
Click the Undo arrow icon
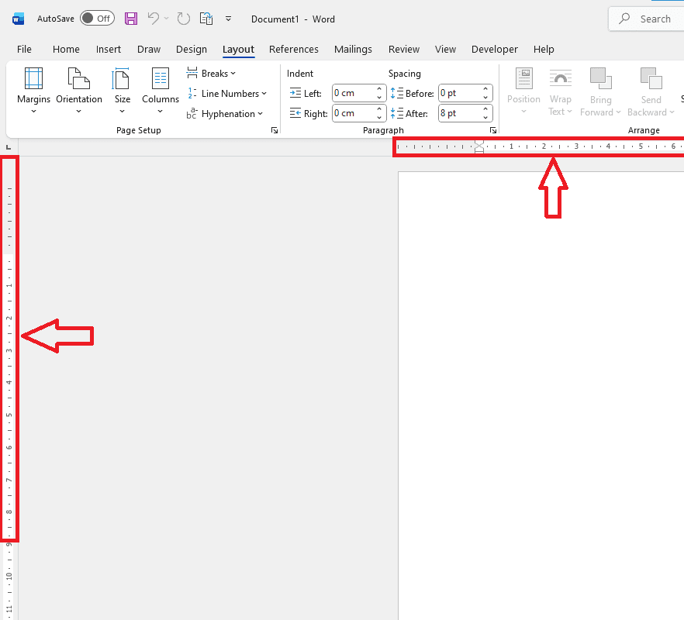point(154,19)
